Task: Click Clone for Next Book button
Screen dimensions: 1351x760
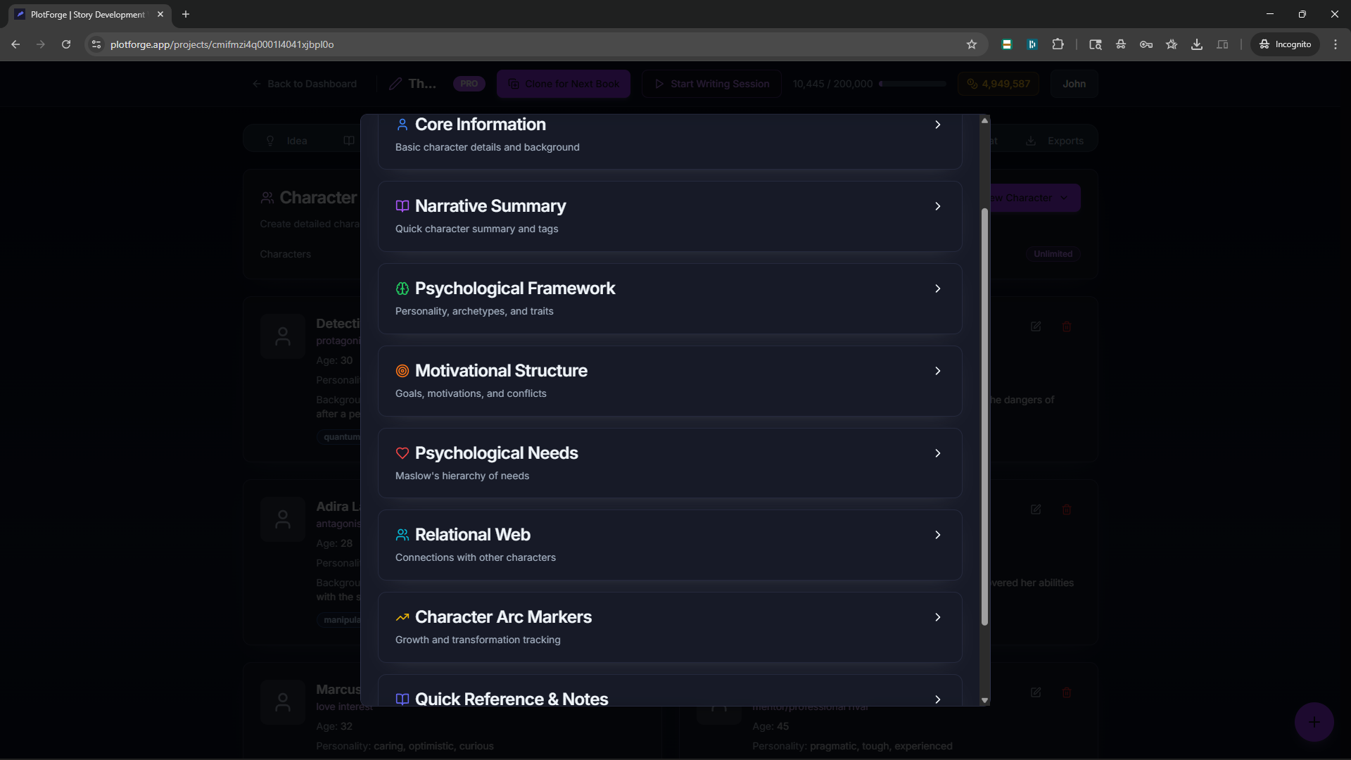Action: [x=564, y=84]
